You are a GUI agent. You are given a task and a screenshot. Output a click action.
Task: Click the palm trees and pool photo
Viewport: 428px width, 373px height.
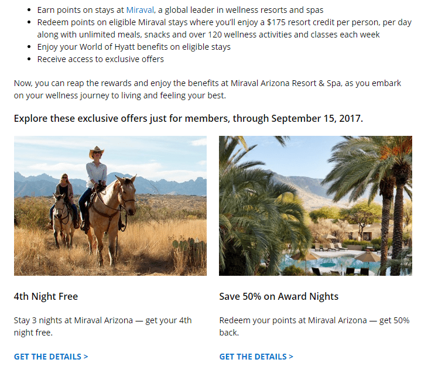point(316,206)
